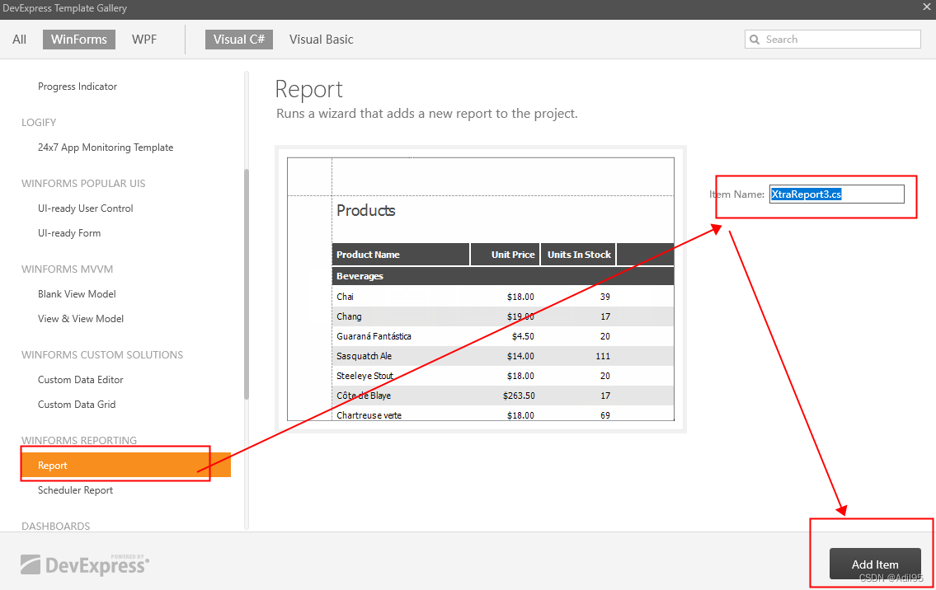This screenshot has width=936, height=590.
Task: Select 24x7 App Monitoring Template
Action: coord(106,147)
